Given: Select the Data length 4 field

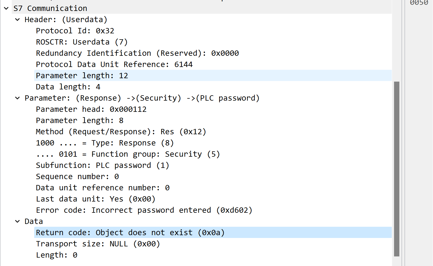Looking at the screenshot, I should [x=68, y=87].
